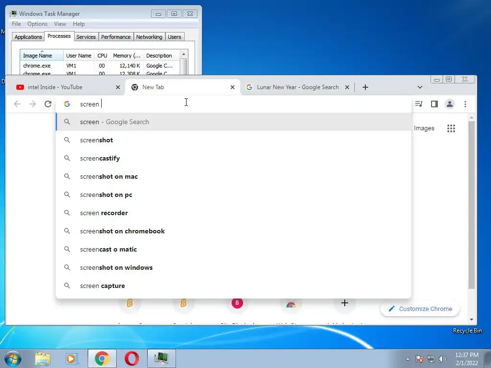Click magnifier icon beside screenshot suggestion
The height and width of the screenshot is (368, 491).
click(67, 140)
